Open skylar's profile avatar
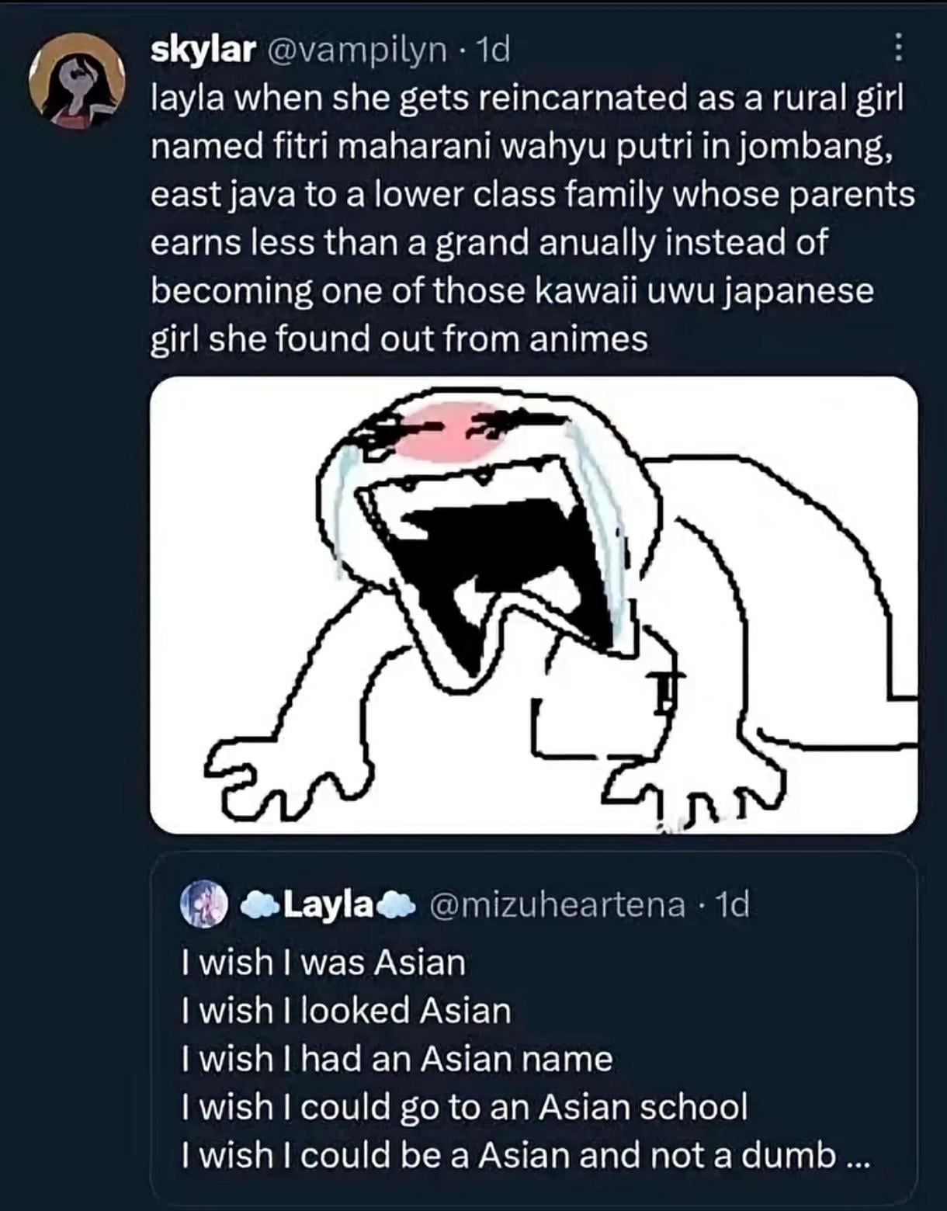947x1211 pixels. click(77, 82)
